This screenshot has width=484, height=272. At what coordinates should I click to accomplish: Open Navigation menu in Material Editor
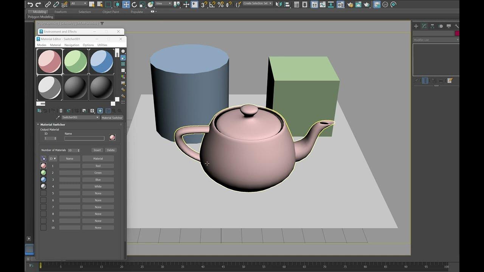[72, 45]
